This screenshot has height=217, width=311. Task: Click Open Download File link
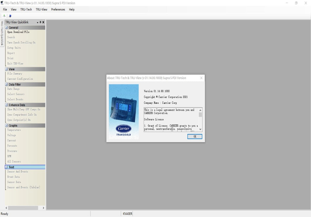pos(18,32)
